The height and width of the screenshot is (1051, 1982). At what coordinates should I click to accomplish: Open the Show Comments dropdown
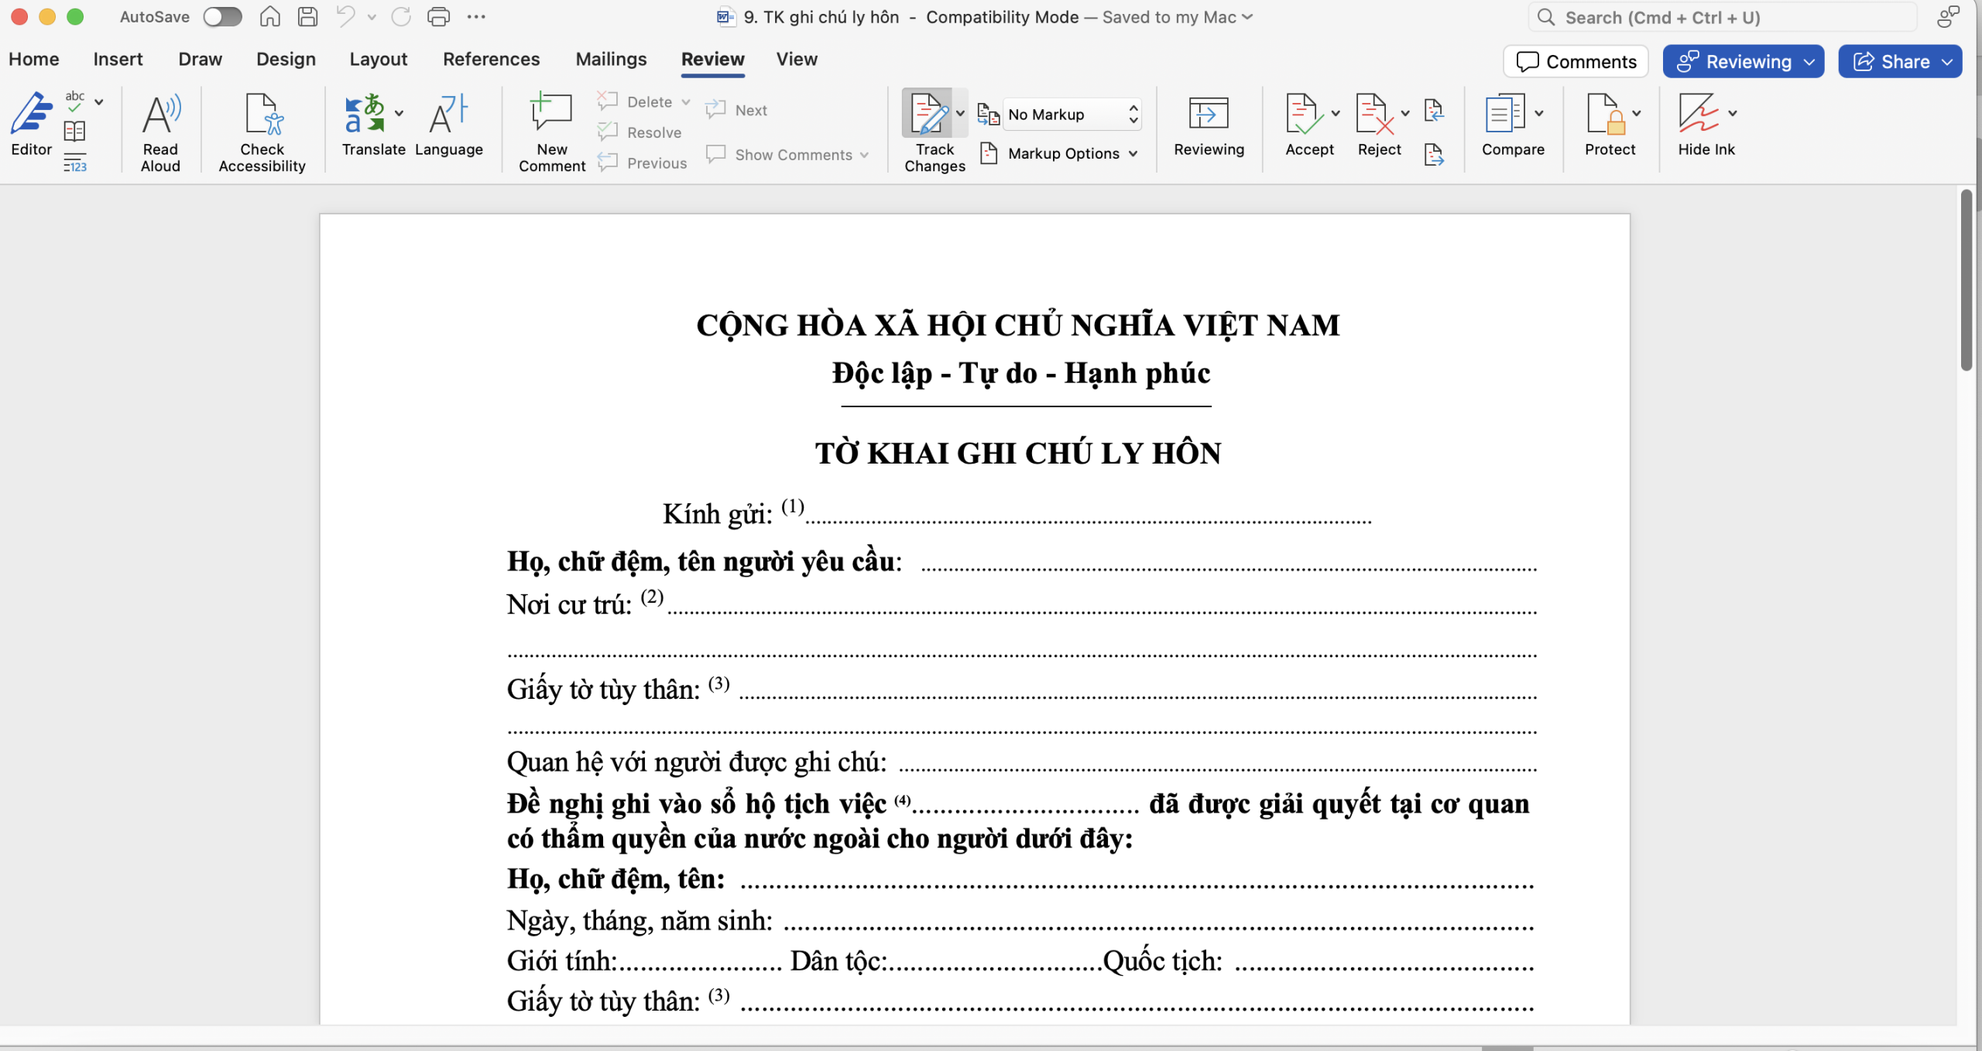(787, 155)
